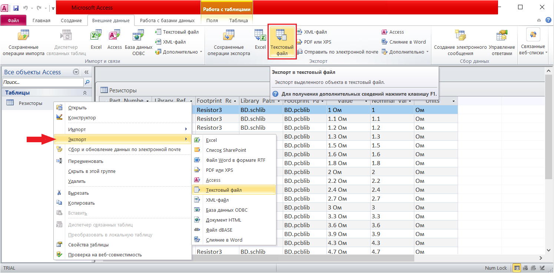Open the Units column filter dropdown
This screenshot has width=554, height=273.
pyautogui.click(x=454, y=101)
